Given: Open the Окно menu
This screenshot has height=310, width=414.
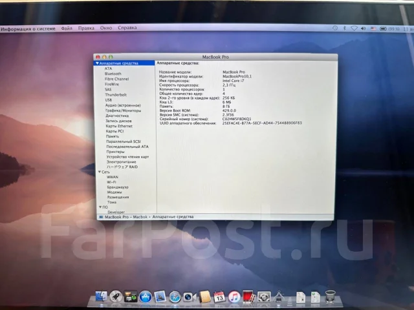Looking at the screenshot, I should (106, 28).
